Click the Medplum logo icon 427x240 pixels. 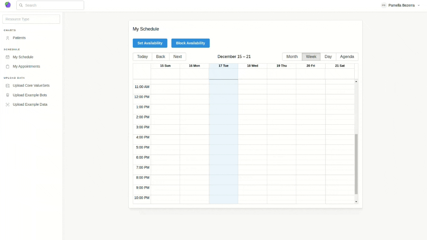(x=8, y=5)
